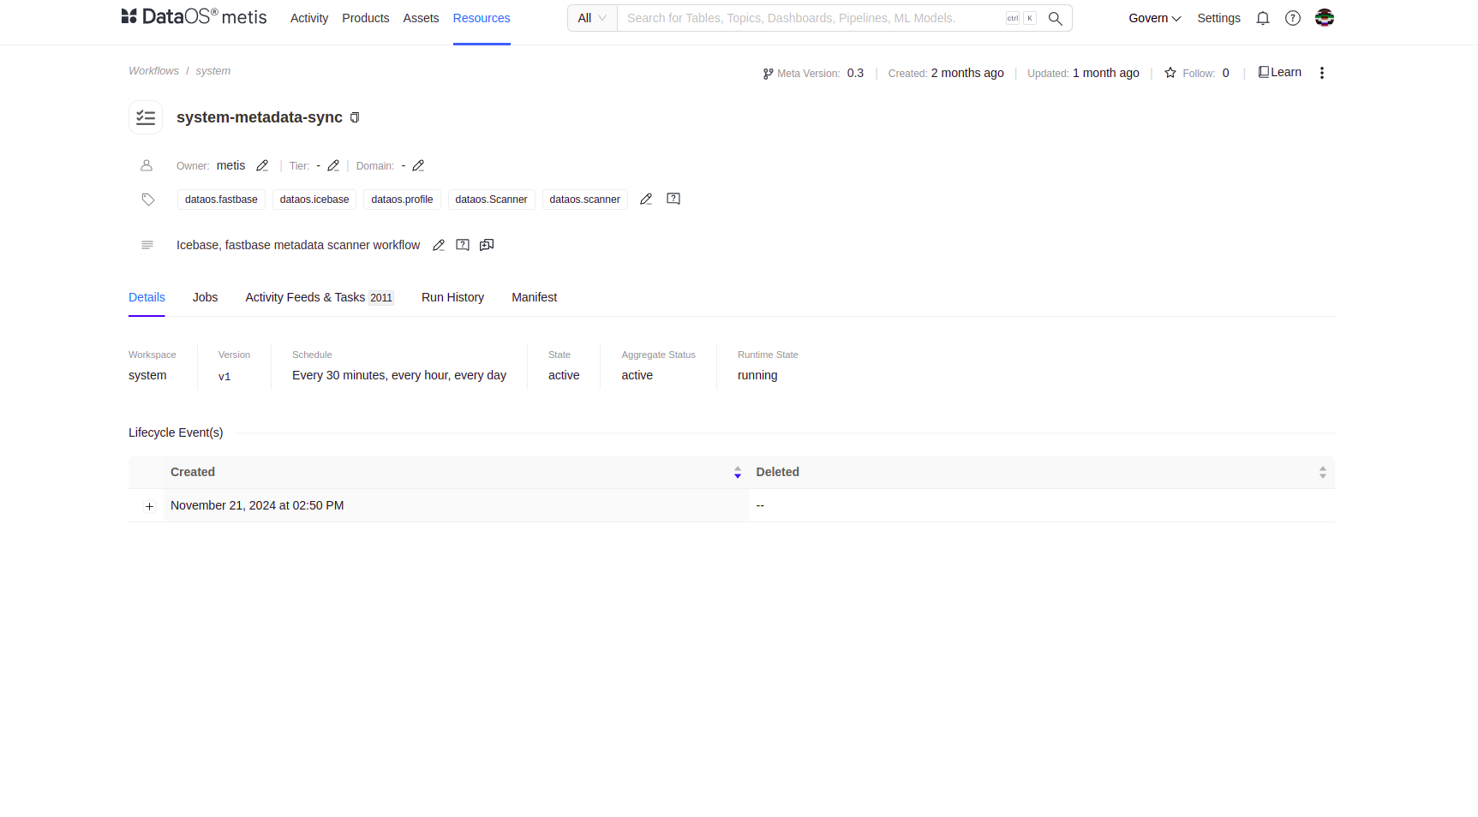The width and height of the screenshot is (1478, 817).
Task: Edit the Tier value pencil icon
Action: 333,166
